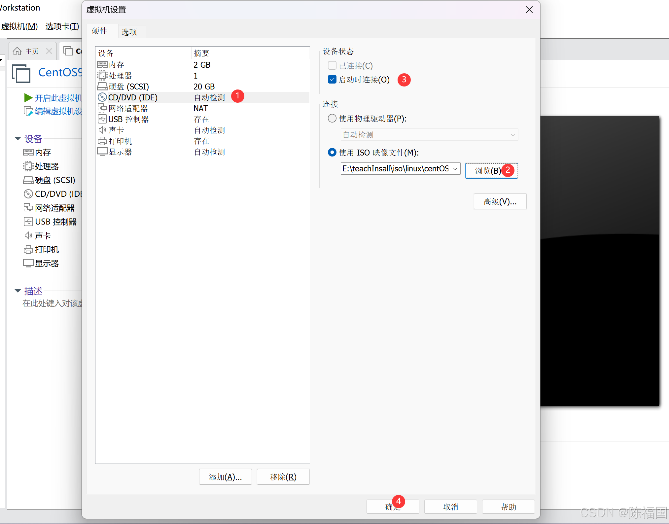Click the 设备 column header

point(143,53)
